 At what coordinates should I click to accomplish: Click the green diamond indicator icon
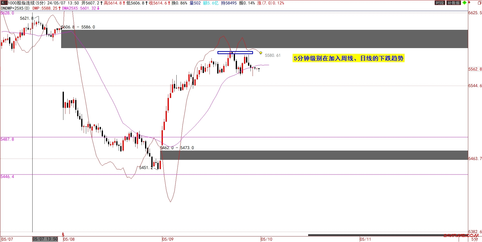[464, 3]
